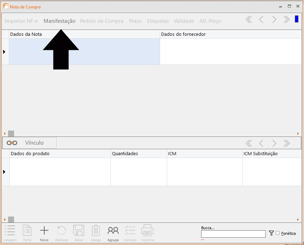Click the Etiquetas toolbar item
Viewport: 304px width, 245px height.
[x=158, y=21]
